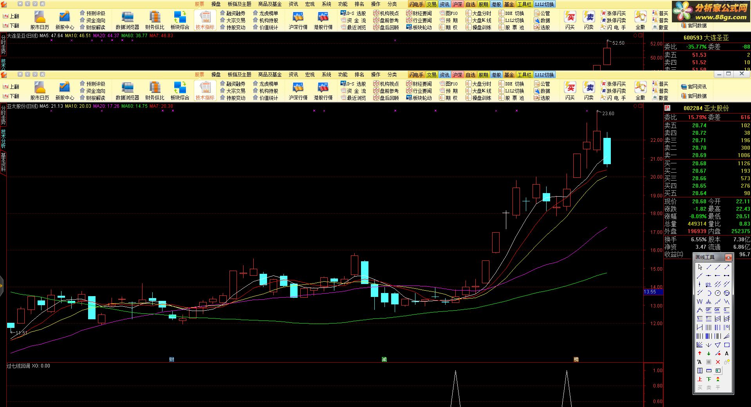Close the 画线工具 drawing tools panel
Viewport: 751px width, 407px height.
click(x=728, y=257)
